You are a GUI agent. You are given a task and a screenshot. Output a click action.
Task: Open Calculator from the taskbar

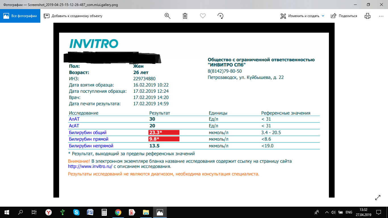pos(104,212)
